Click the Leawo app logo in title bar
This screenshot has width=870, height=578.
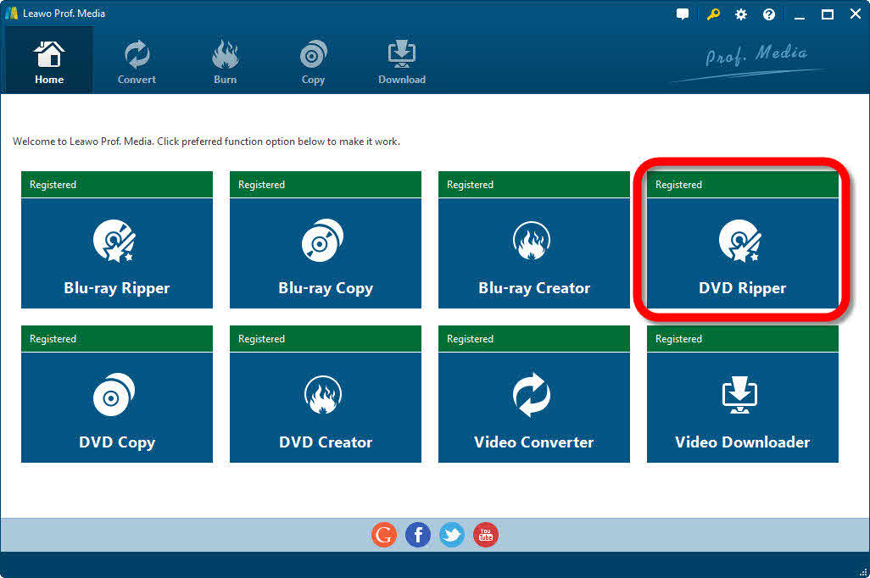click(x=11, y=14)
